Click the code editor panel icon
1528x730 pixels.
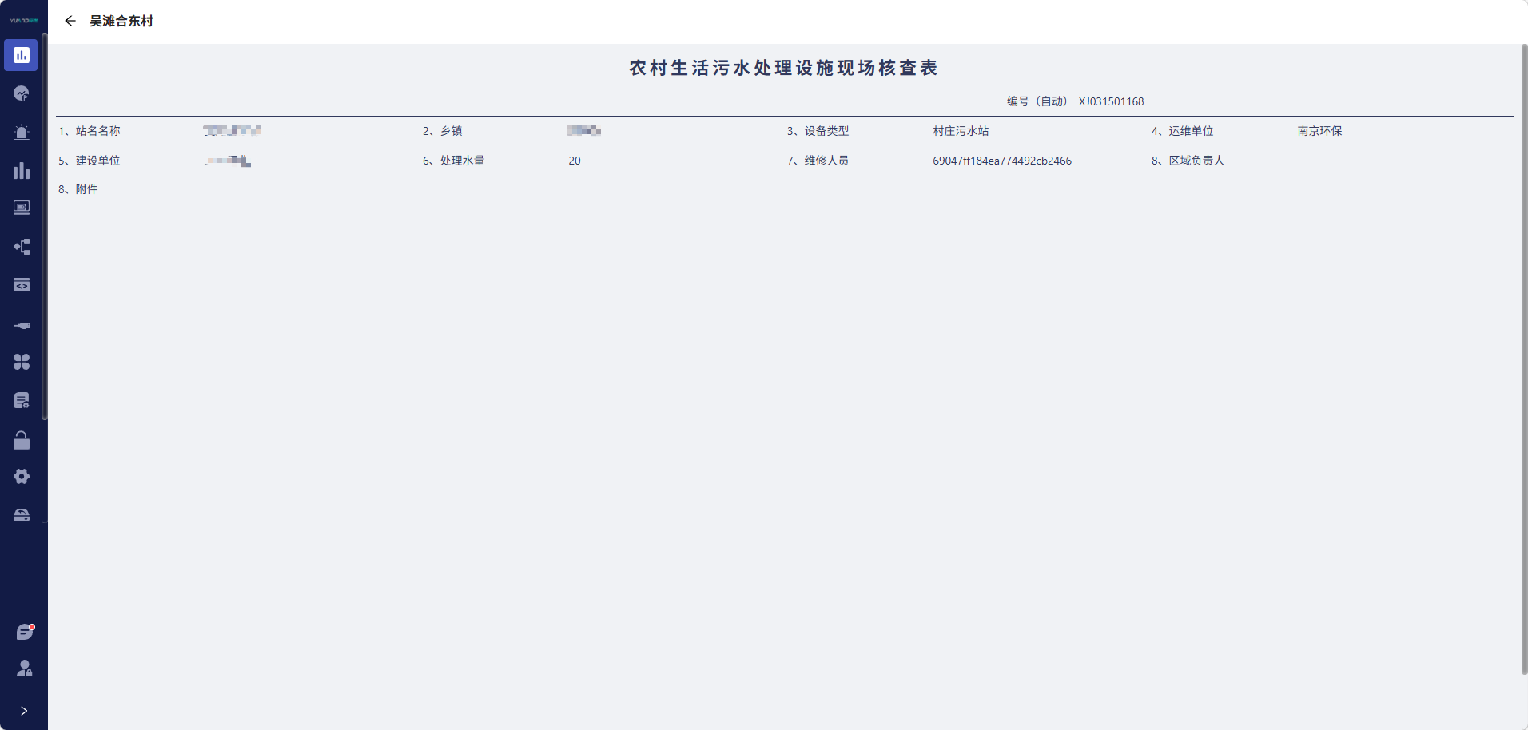(22, 284)
